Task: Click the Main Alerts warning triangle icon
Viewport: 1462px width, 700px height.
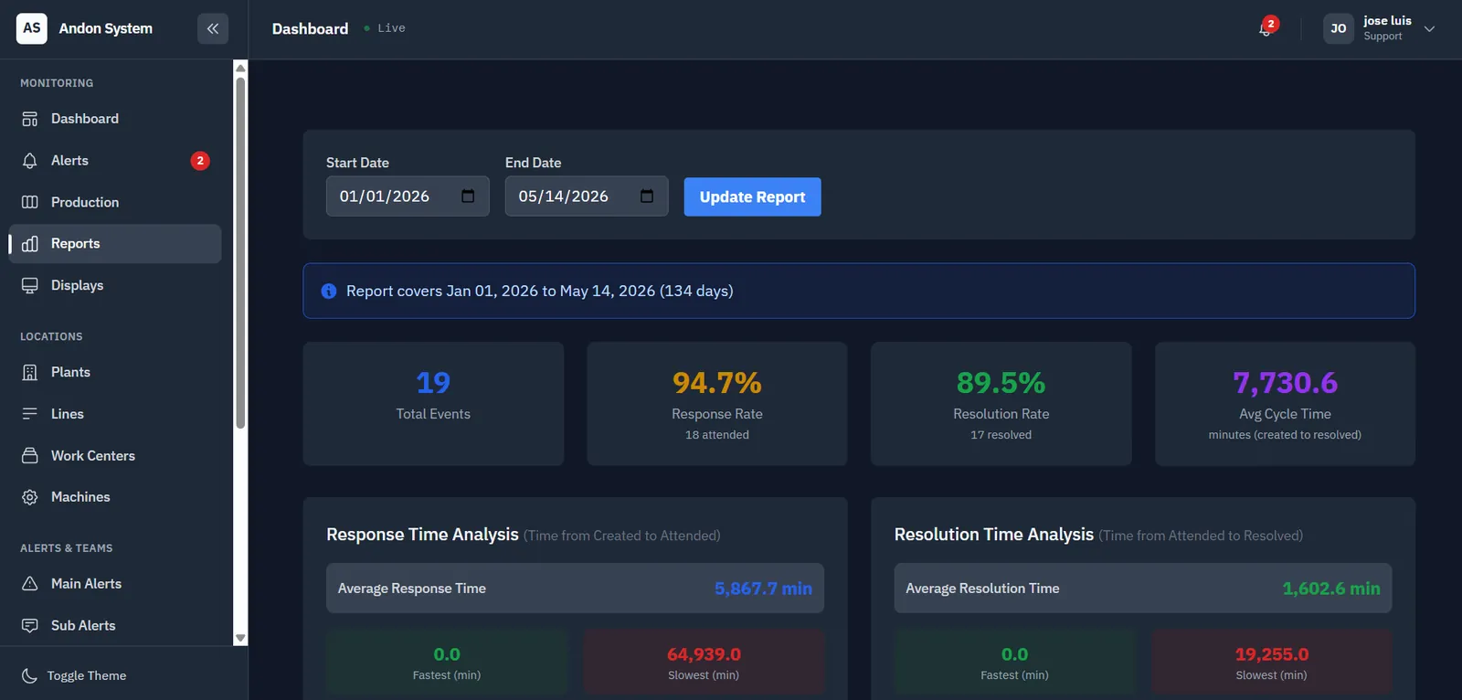Action: click(30, 584)
